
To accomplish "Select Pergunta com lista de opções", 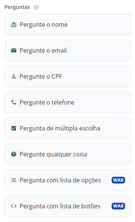I will [x=68, y=180].
